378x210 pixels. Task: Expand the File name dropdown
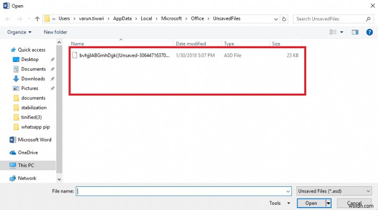coord(288,192)
